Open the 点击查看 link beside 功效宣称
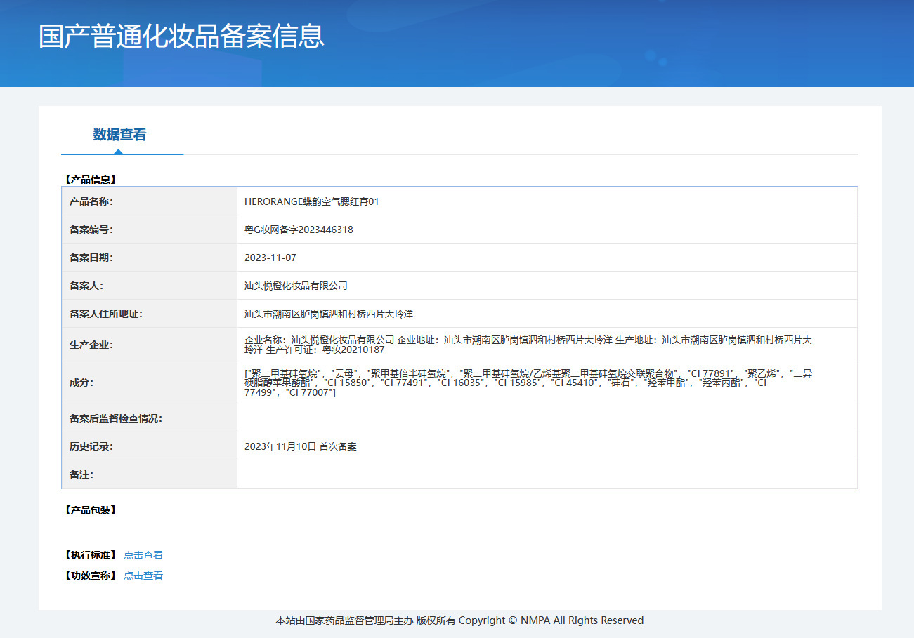Viewport: 914px width, 638px height. (143, 576)
